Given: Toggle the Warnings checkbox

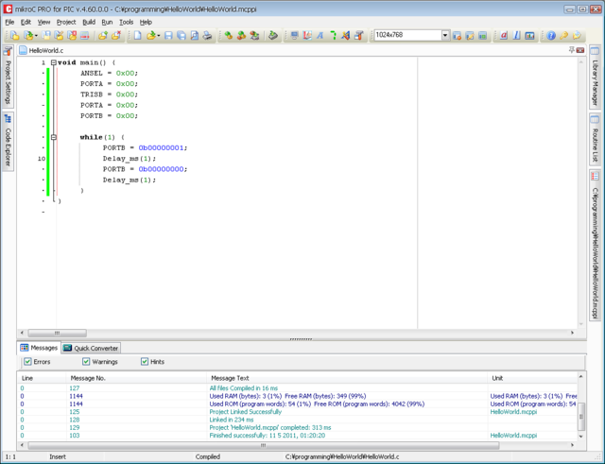Looking at the screenshot, I should [x=86, y=361].
